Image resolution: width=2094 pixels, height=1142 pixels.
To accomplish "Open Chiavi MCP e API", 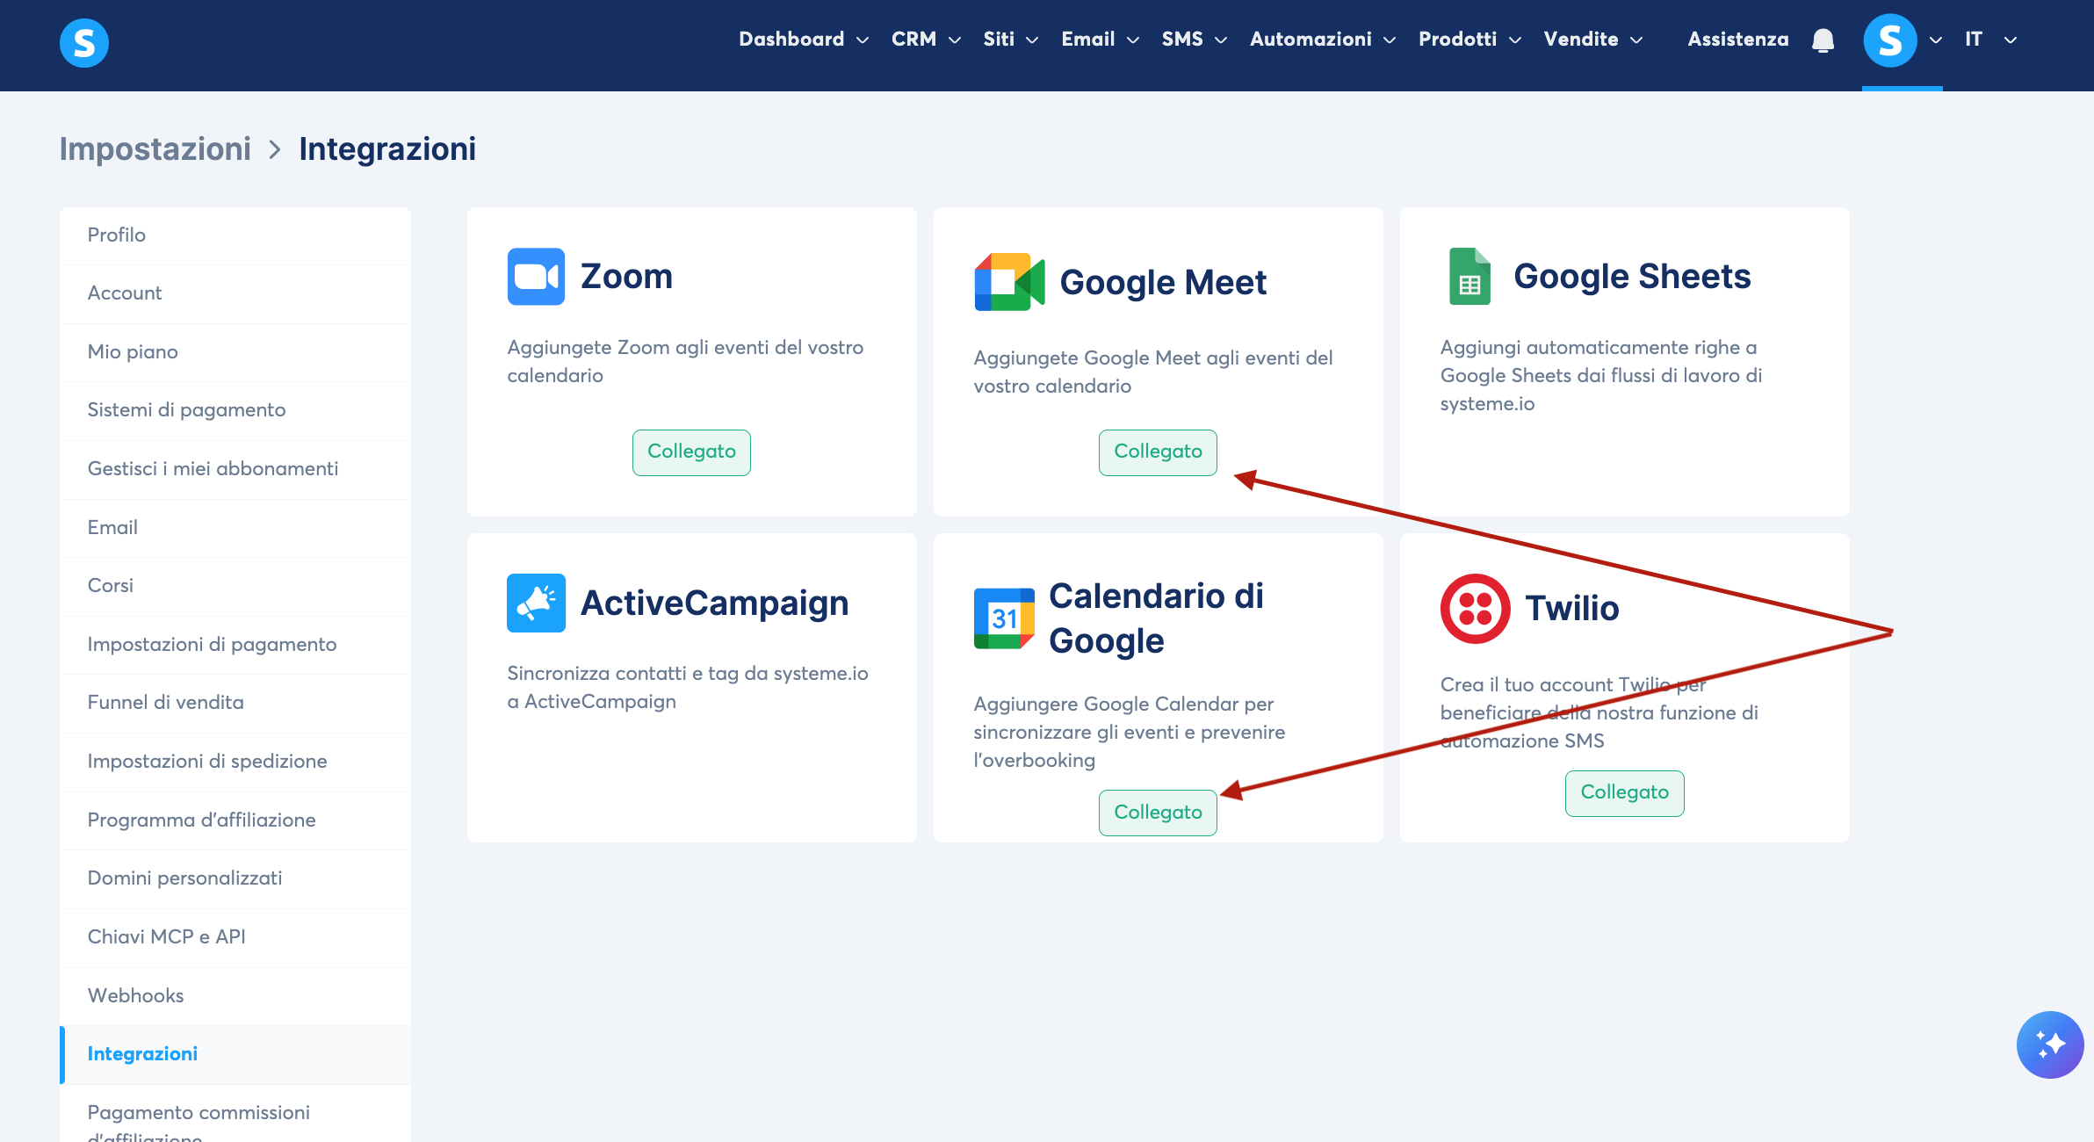I will (x=235, y=937).
